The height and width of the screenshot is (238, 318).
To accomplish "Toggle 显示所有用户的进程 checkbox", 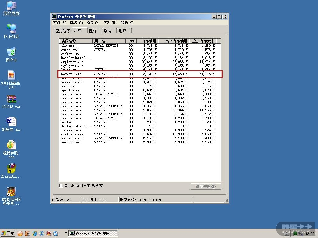I will (x=61, y=186).
